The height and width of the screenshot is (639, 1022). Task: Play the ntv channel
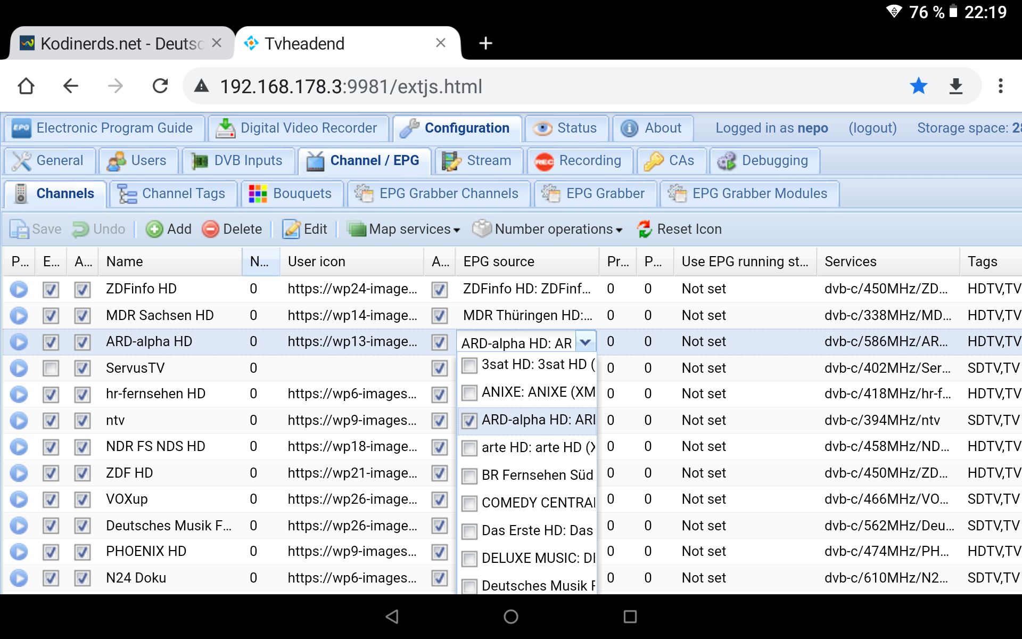point(19,421)
